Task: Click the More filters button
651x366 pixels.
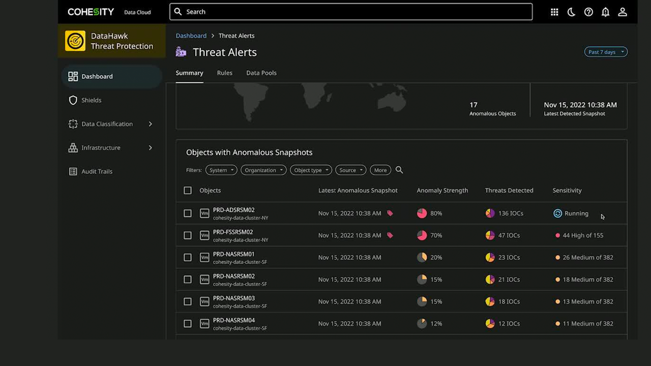Action: point(380,170)
